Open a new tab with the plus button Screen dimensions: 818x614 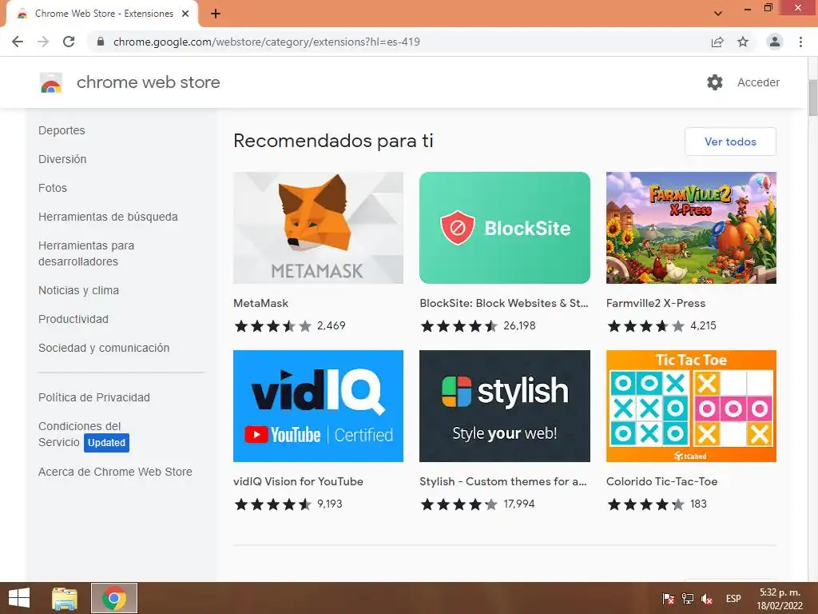pyautogui.click(x=216, y=14)
